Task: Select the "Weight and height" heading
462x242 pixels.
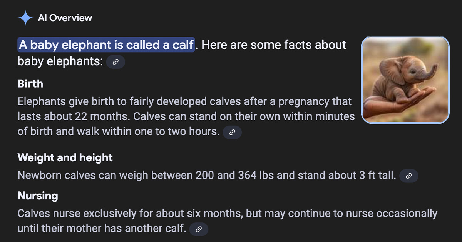Action: 65,157
